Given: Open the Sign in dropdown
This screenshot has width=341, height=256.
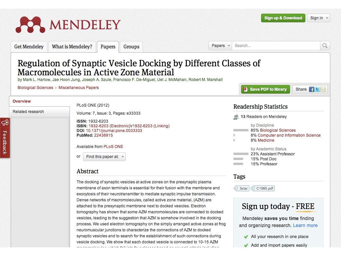Looking at the screenshot, I should (x=318, y=18).
